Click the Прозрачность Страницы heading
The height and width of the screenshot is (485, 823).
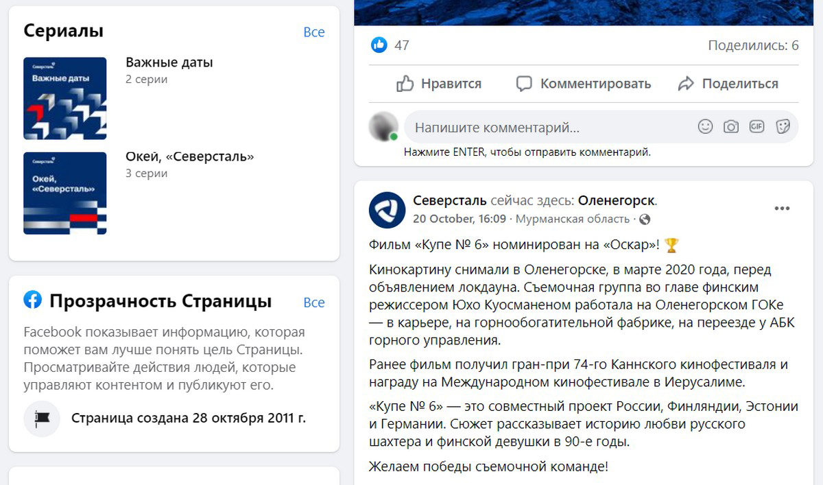160,301
